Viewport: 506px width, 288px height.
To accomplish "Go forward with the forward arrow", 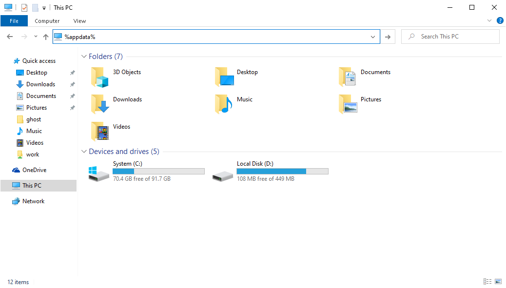I will 24,37.
